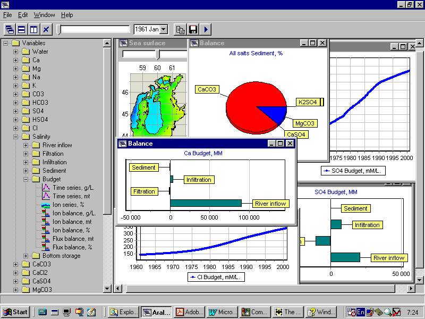Click the Play simulation arrow button

[x=206, y=29]
